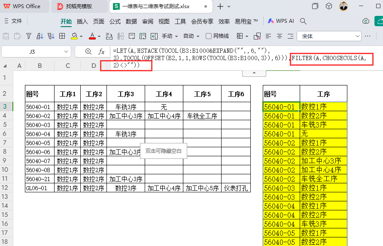This screenshot has width=383, height=246.
Task: Collapse the formula bar with the chevron
Action: pyautogui.click(x=254, y=73)
